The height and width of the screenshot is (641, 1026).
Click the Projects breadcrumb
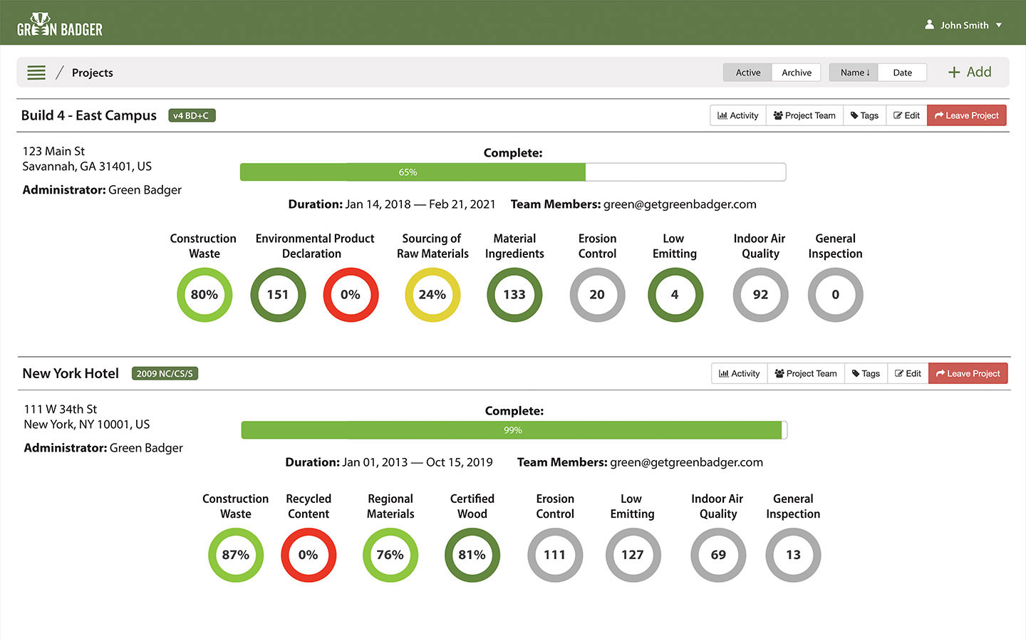(x=92, y=73)
